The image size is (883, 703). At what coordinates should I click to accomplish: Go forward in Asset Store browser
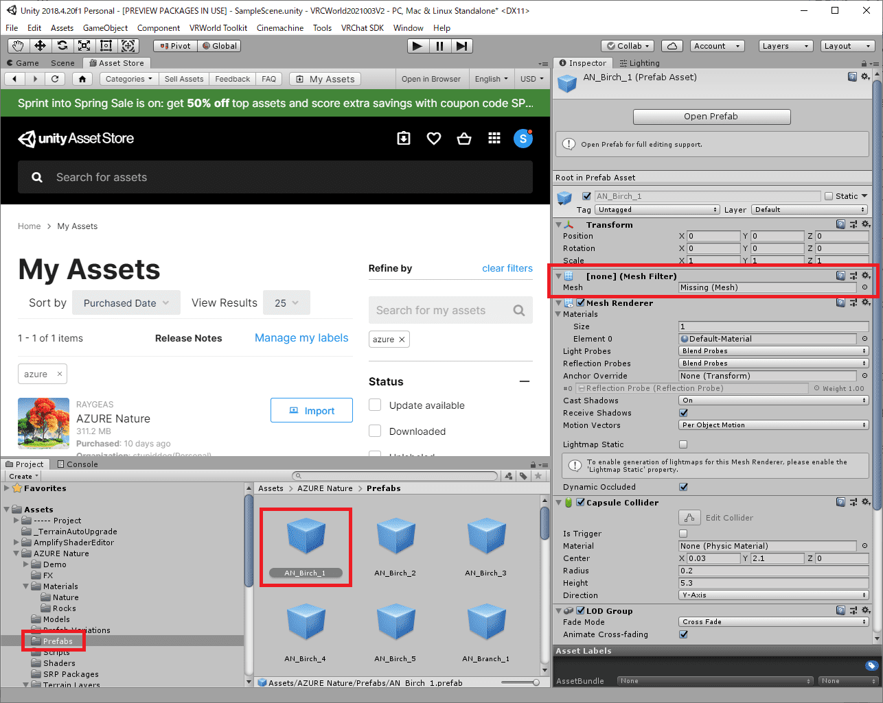(x=35, y=79)
